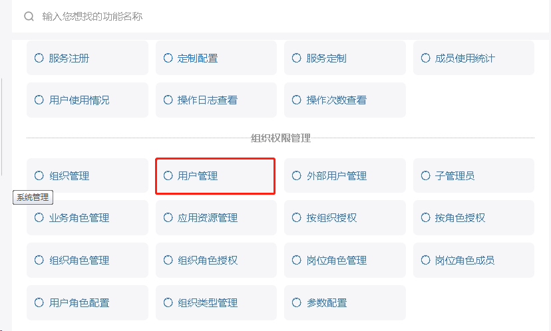This screenshot has width=551, height=331.
Task: Open the 操作日志查看 card
Action: (x=216, y=100)
